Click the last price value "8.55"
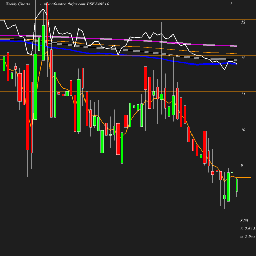Screen dimensions: 256x256 tap(244, 221)
